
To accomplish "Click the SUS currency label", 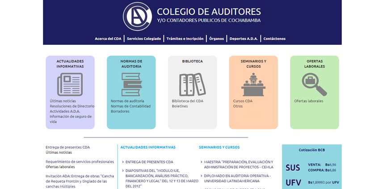I will click(x=293, y=168).
